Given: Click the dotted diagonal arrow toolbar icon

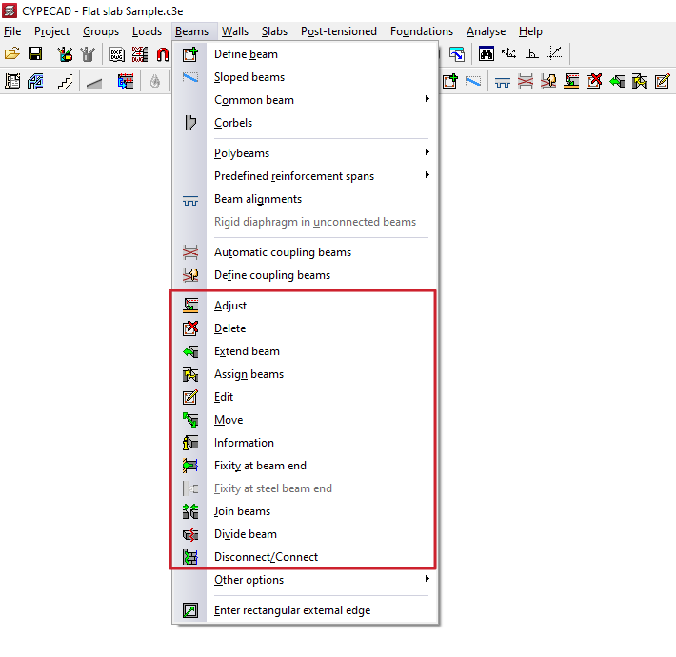Looking at the screenshot, I should coord(555,54).
